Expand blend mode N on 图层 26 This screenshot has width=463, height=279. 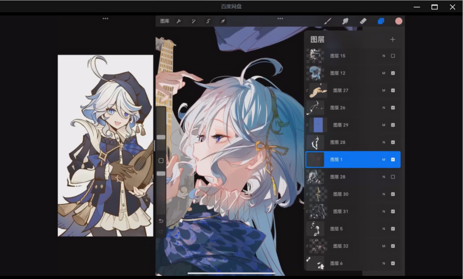pos(384,108)
